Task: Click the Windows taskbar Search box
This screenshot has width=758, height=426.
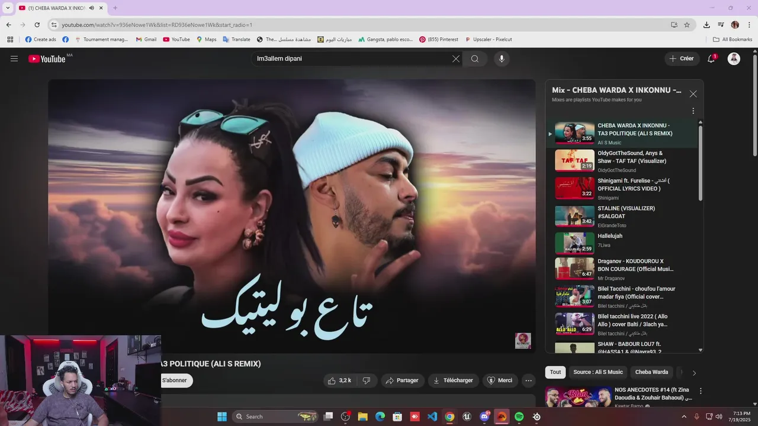Action: click(x=276, y=417)
